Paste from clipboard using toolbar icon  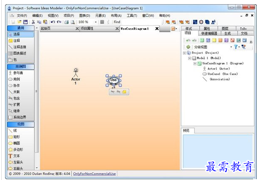click(x=45, y=22)
